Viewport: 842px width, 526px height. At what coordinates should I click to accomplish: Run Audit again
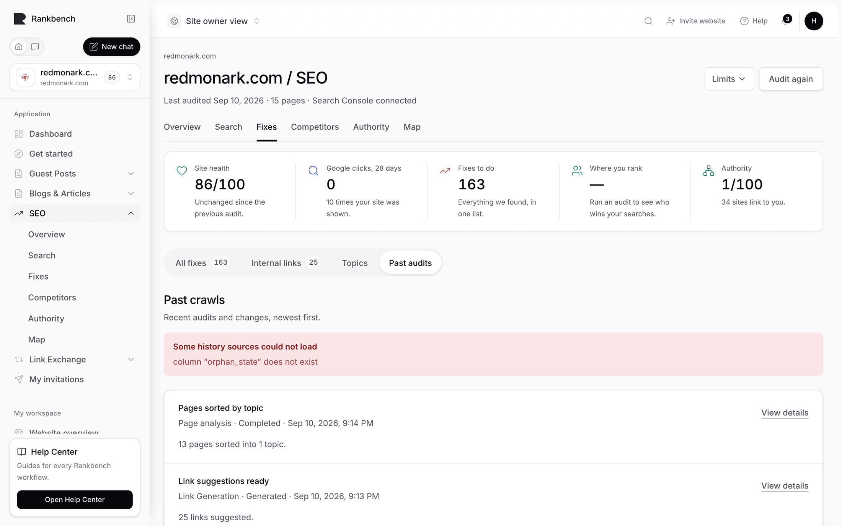pyautogui.click(x=791, y=79)
